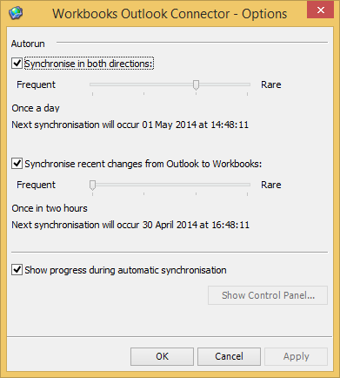Click the Apply button
The height and width of the screenshot is (378, 340).
tap(297, 356)
